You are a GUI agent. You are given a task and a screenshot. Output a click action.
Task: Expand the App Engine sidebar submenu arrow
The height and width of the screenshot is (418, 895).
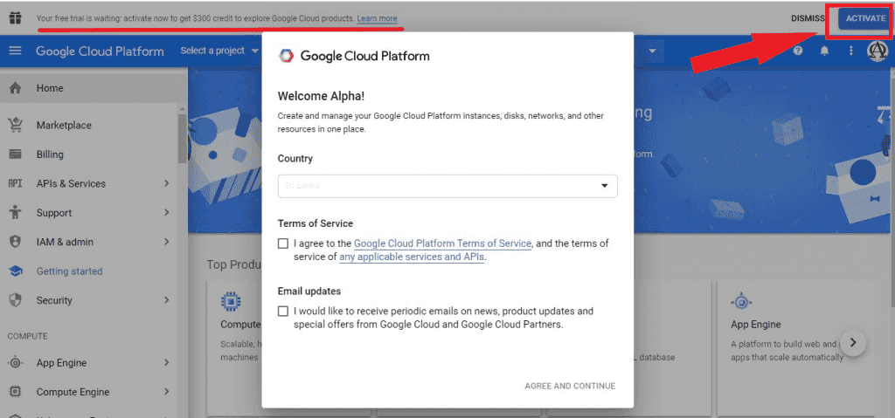pos(167,363)
